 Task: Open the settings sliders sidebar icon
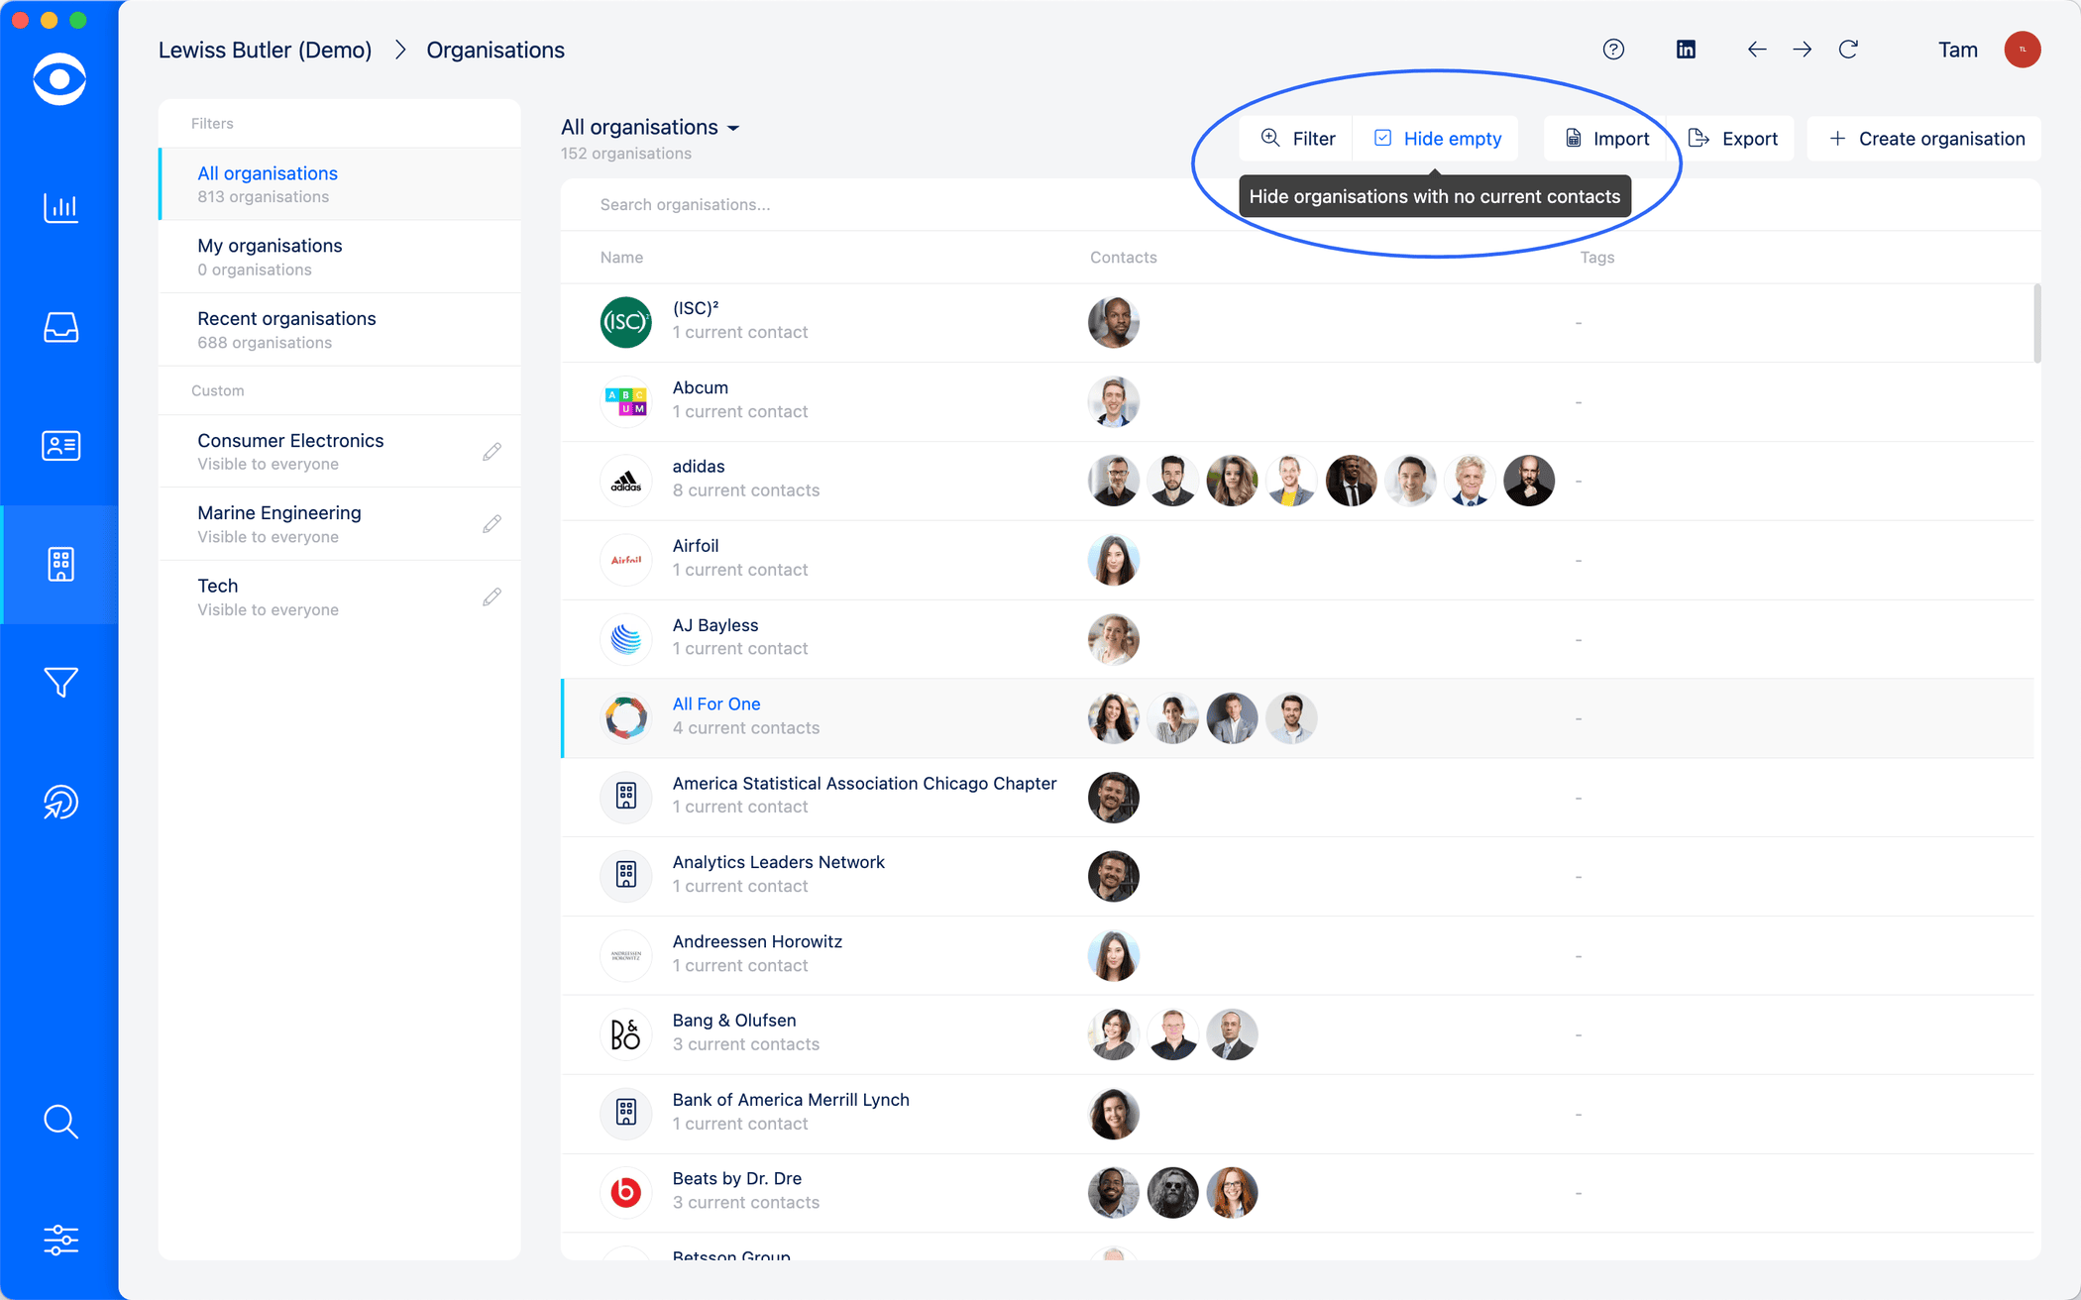60,1240
